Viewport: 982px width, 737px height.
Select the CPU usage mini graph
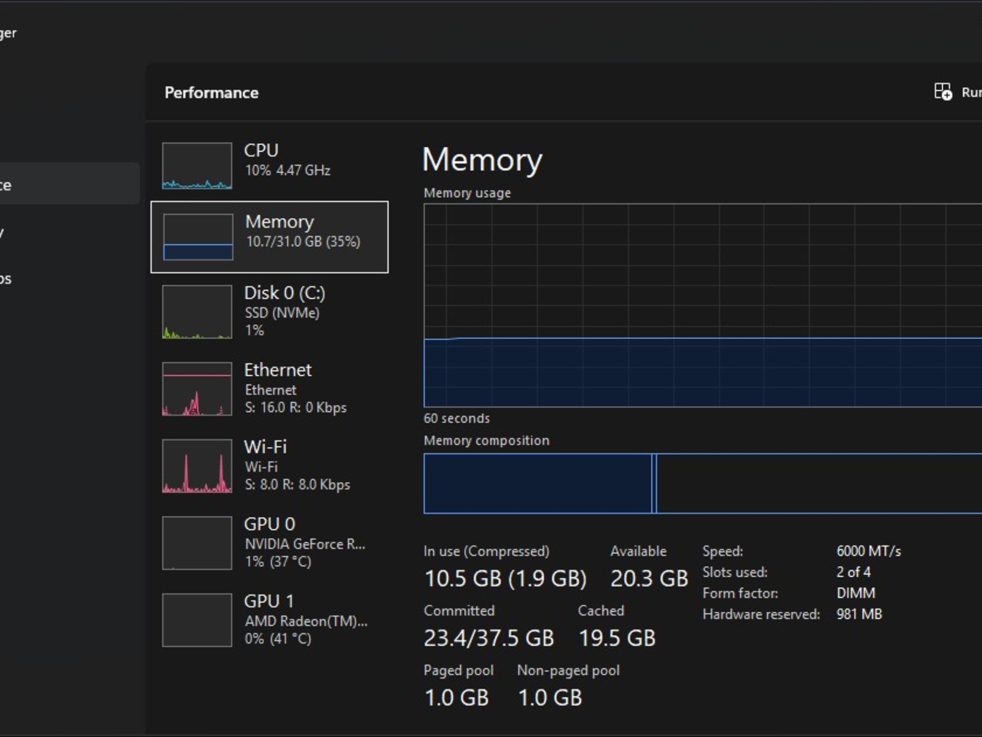click(197, 166)
